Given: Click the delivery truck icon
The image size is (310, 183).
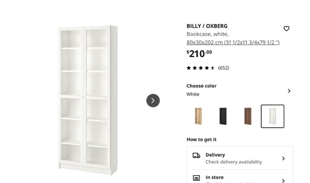Looking at the screenshot, I should tap(196, 155).
